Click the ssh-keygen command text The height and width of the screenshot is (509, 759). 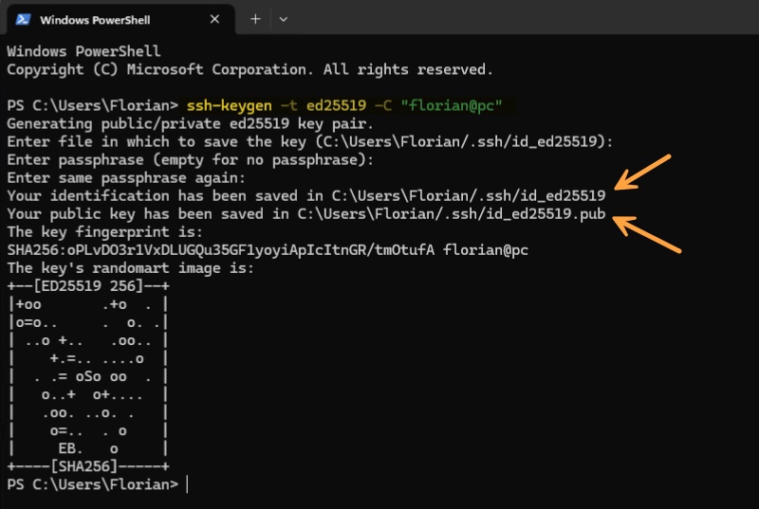tap(229, 105)
